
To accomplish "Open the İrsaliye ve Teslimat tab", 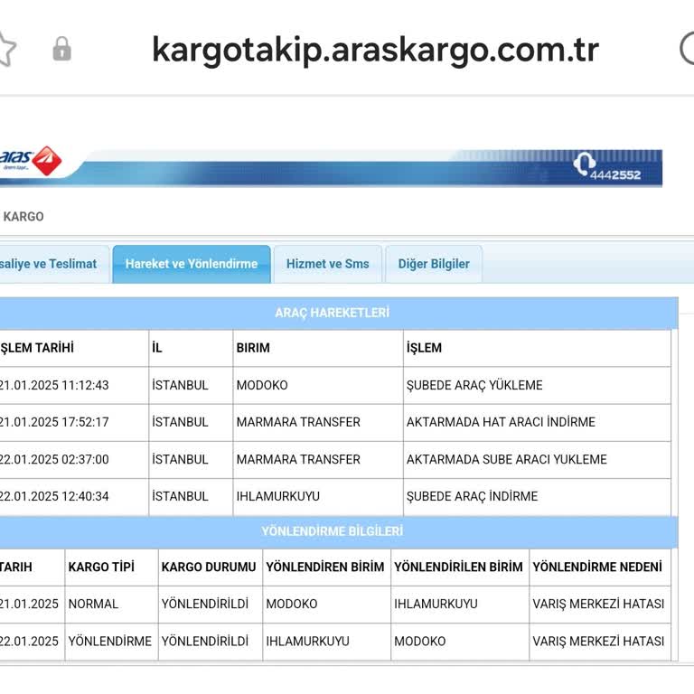I will coord(54,264).
